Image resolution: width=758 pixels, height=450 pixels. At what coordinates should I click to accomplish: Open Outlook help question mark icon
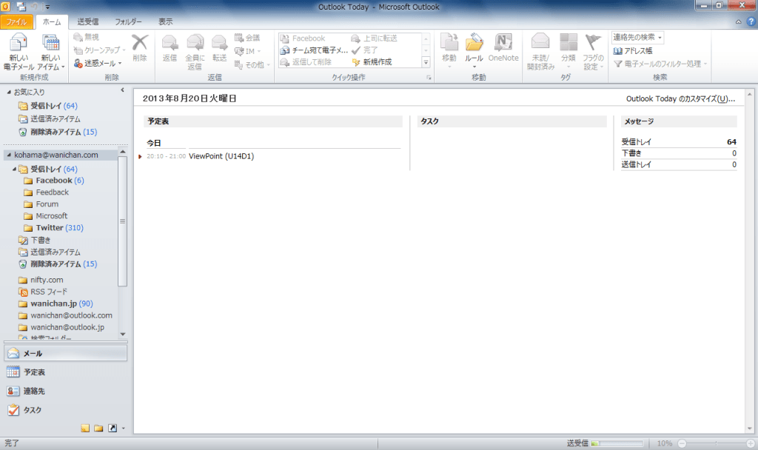point(751,21)
